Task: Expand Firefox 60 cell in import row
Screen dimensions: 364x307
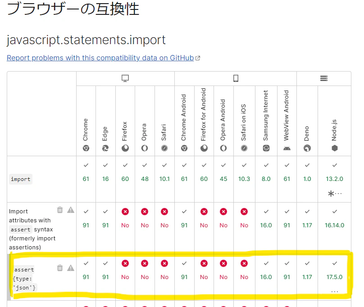Action: (125, 179)
